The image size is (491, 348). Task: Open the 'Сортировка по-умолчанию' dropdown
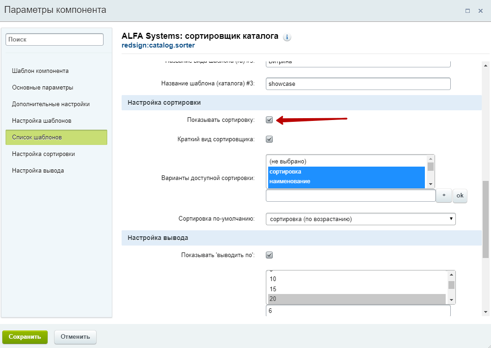pyautogui.click(x=361, y=219)
